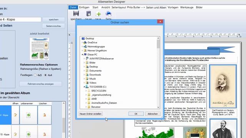Click the umbenennen icon in the 15 - Kopie row
Screen dimensions: 246x138
[x=28, y=134]
